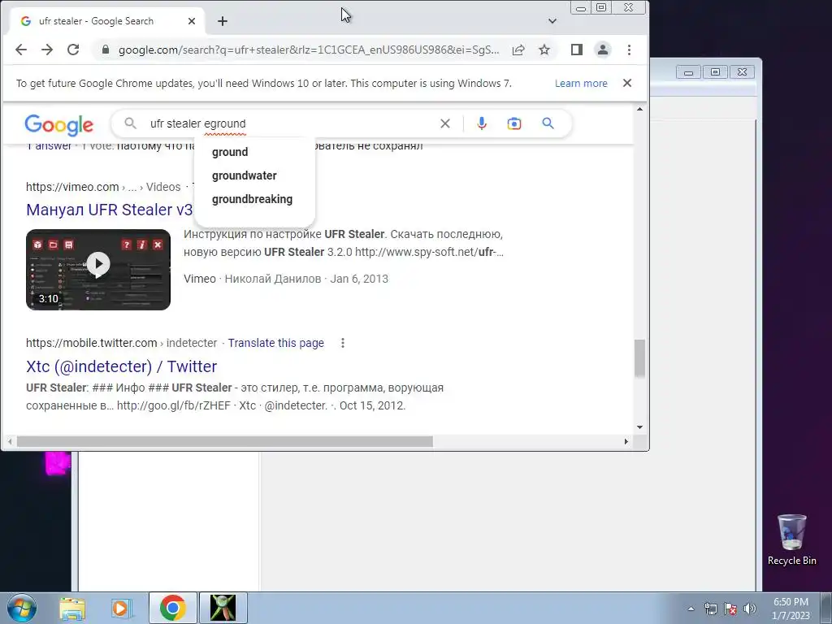
Task: Click the page scroll-down arrow
Action: [640, 427]
